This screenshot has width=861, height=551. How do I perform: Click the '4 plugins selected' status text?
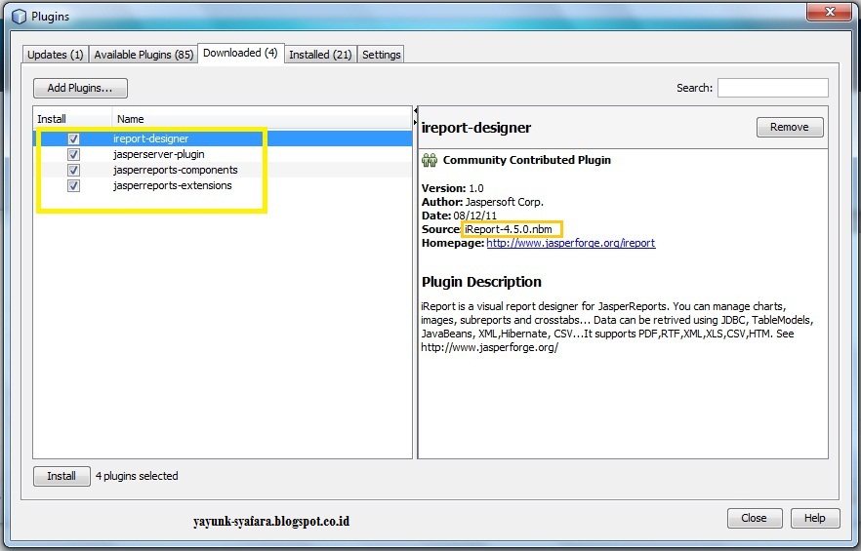tap(137, 476)
